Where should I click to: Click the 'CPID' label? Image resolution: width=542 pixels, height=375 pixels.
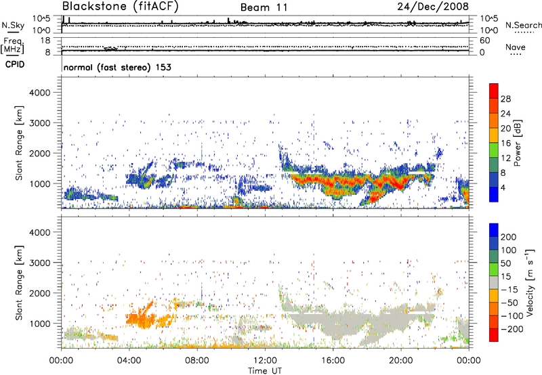(15, 64)
